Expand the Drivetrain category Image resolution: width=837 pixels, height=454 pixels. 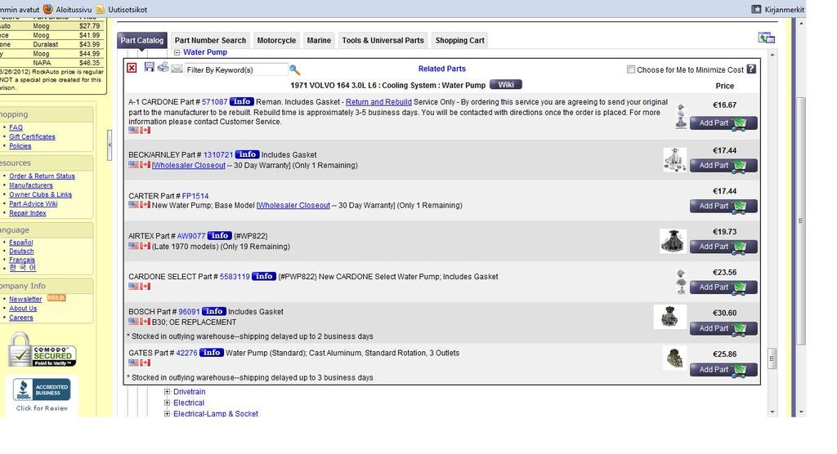coord(168,392)
